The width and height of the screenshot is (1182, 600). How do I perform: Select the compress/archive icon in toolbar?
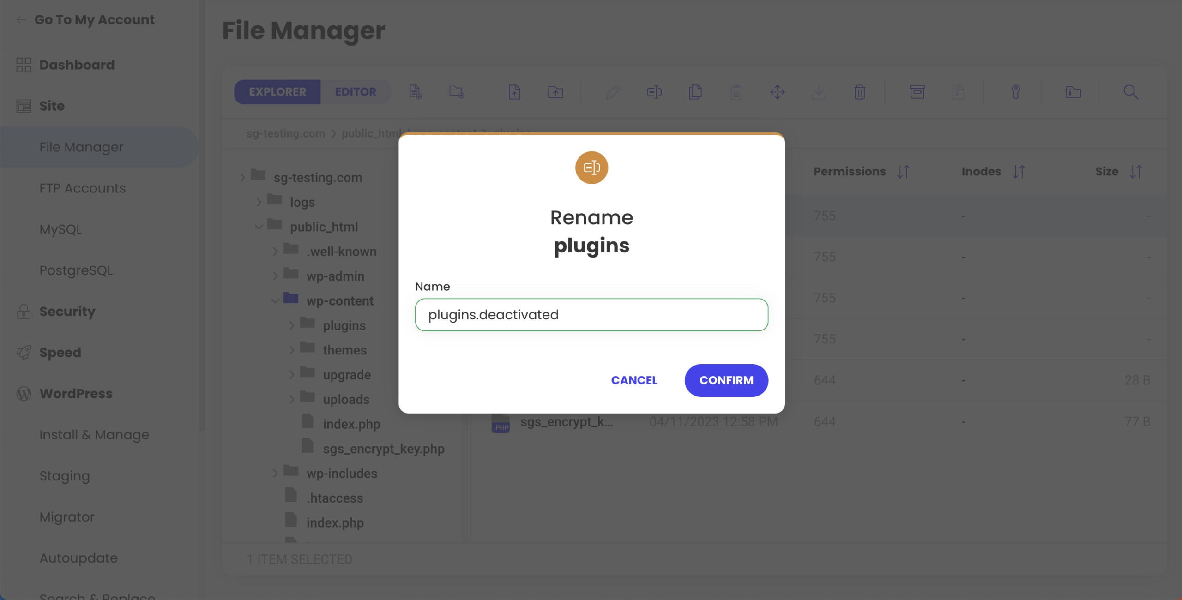[917, 91]
